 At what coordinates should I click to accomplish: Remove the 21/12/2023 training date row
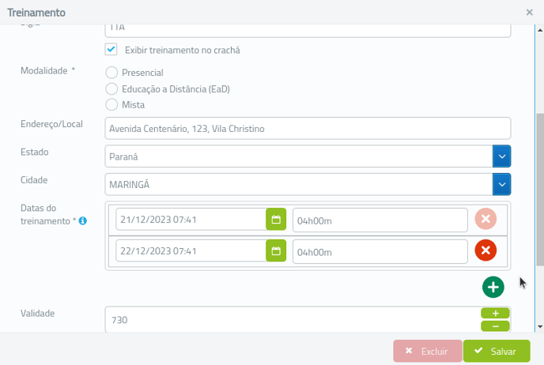click(485, 219)
